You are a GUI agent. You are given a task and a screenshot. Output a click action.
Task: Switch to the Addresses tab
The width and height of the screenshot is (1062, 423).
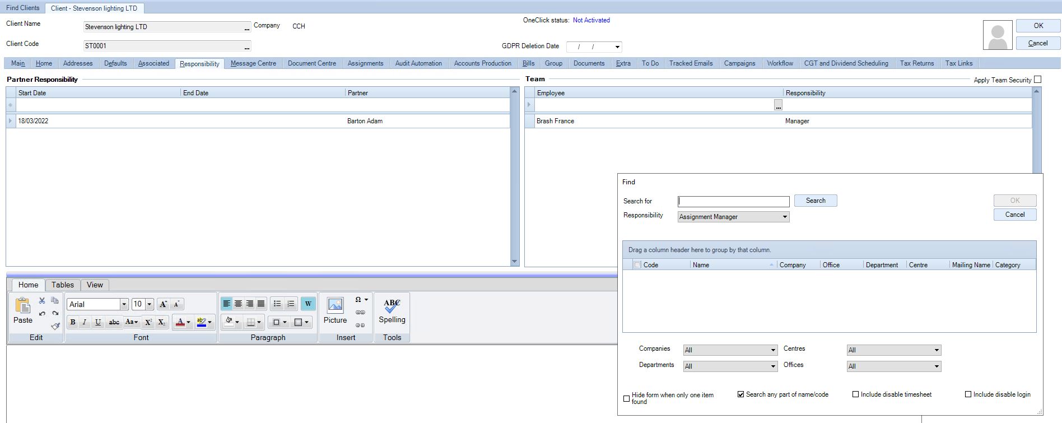click(78, 63)
